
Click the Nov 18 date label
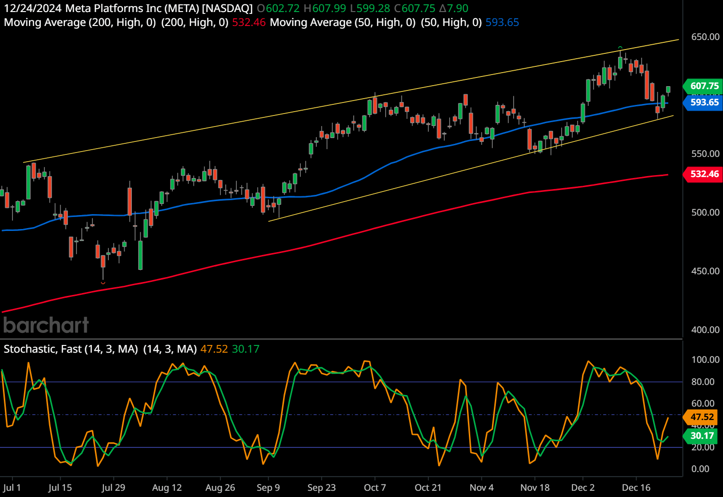click(535, 488)
